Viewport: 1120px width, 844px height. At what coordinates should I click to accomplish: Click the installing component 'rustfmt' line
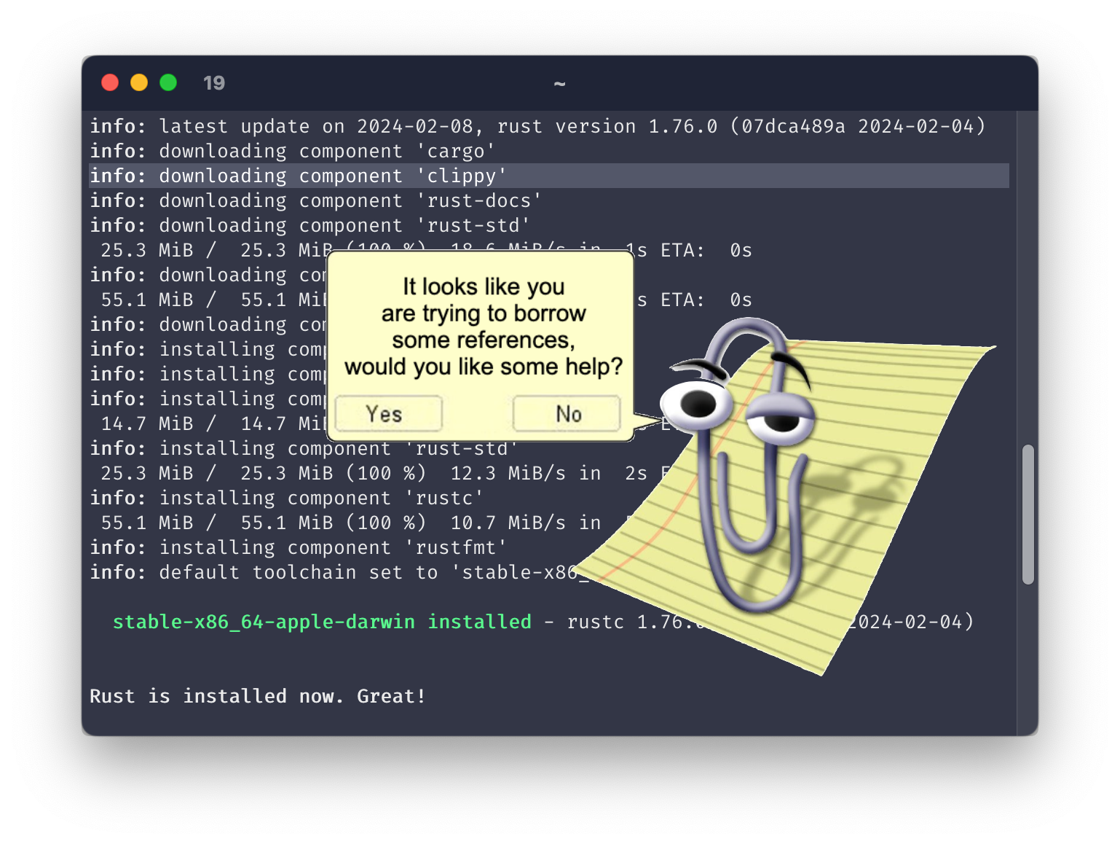[x=299, y=547]
